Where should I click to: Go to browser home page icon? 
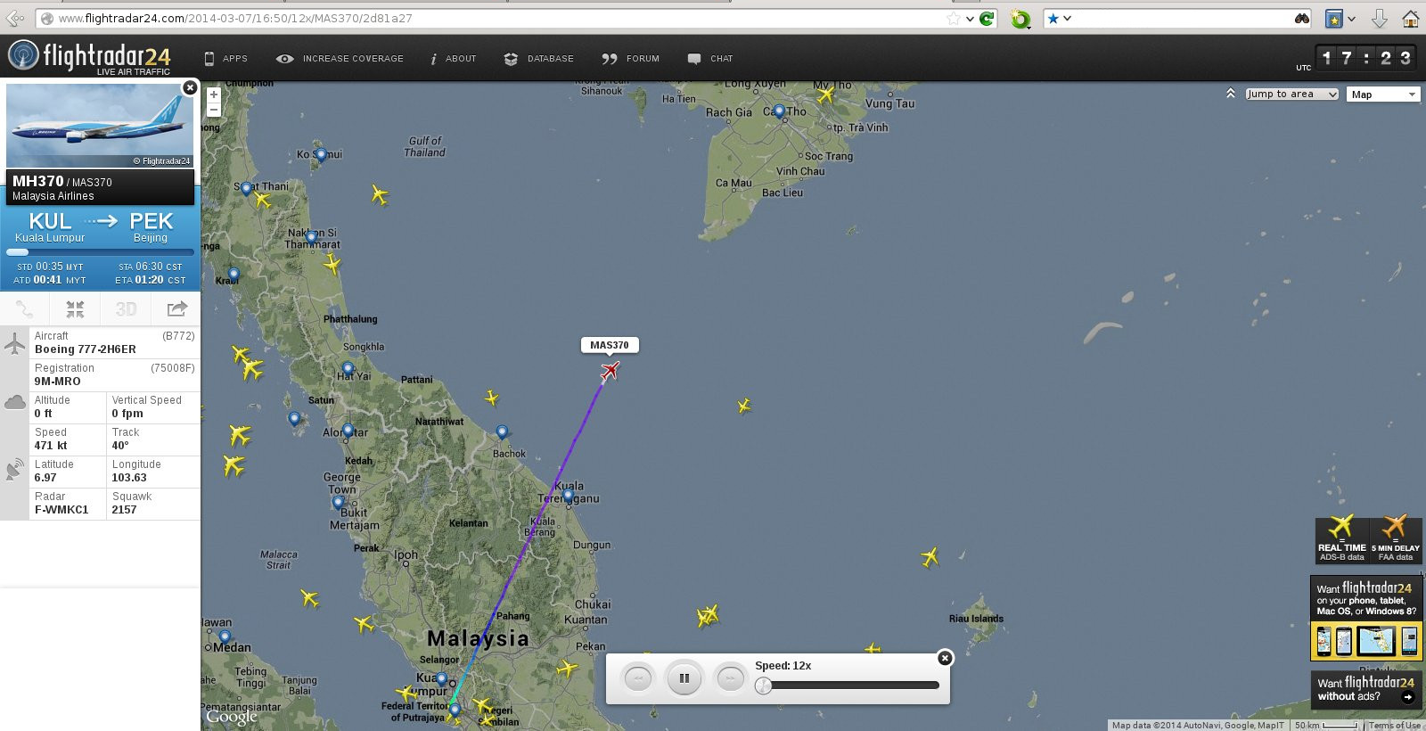[1410, 18]
